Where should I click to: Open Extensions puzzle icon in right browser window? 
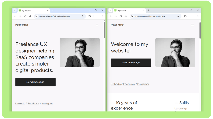[185, 16]
